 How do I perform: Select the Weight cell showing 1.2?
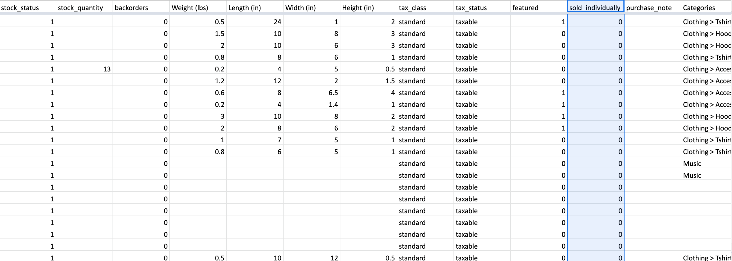pyautogui.click(x=198, y=81)
